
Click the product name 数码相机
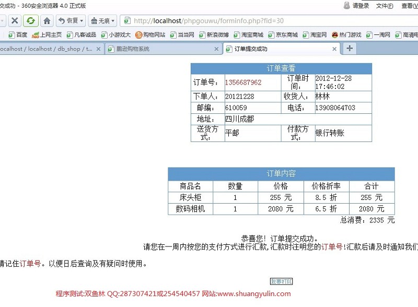(190, 209)
